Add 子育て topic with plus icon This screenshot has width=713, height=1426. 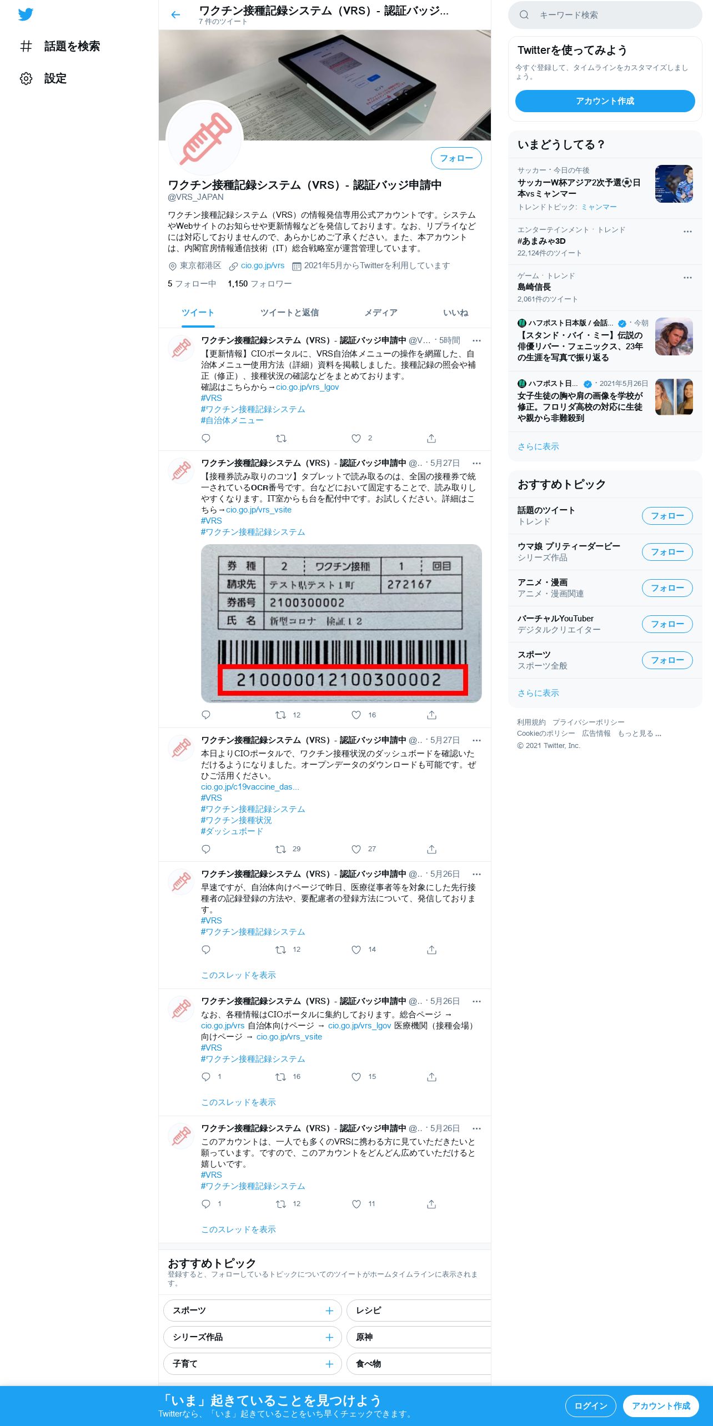point(329,1364)
